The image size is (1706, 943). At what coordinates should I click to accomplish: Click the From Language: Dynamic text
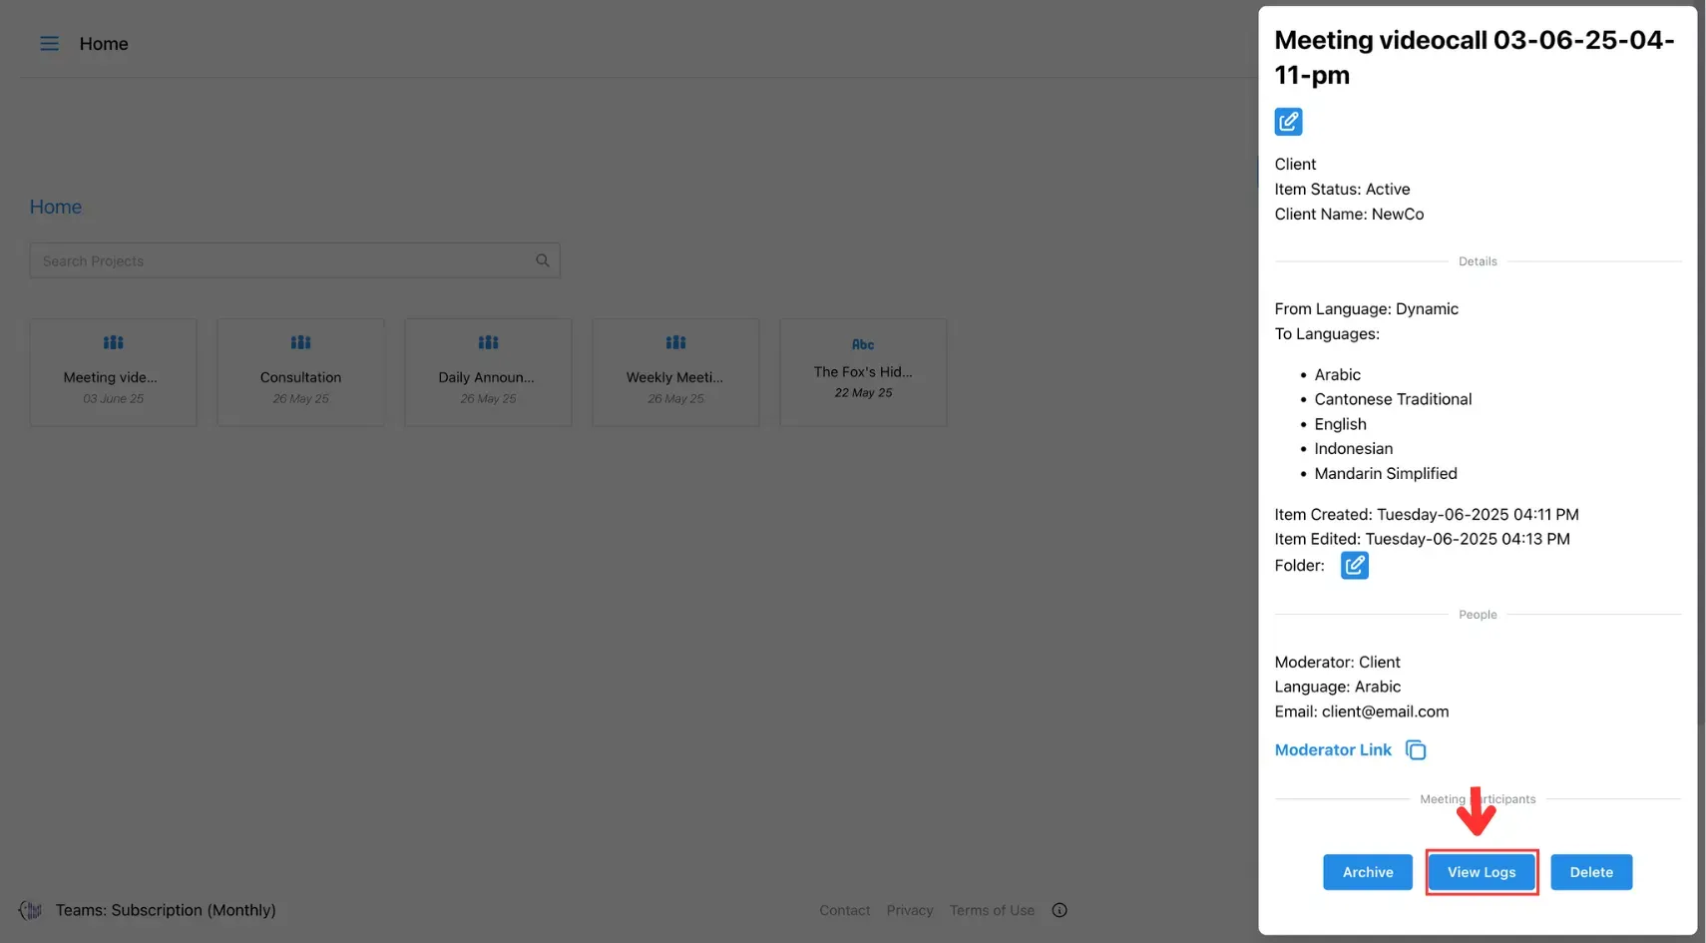point(1366,308)
